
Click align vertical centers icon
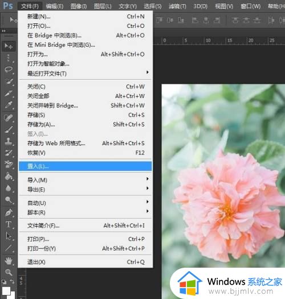pos(170,20)
